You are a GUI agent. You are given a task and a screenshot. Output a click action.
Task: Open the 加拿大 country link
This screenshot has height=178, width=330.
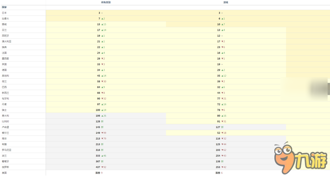(x=6, y=19)
